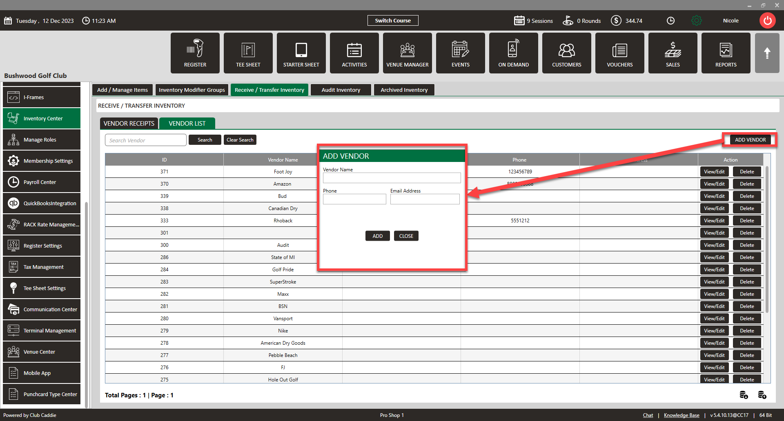Open Tax Management in the sidebar

(42, 267)
